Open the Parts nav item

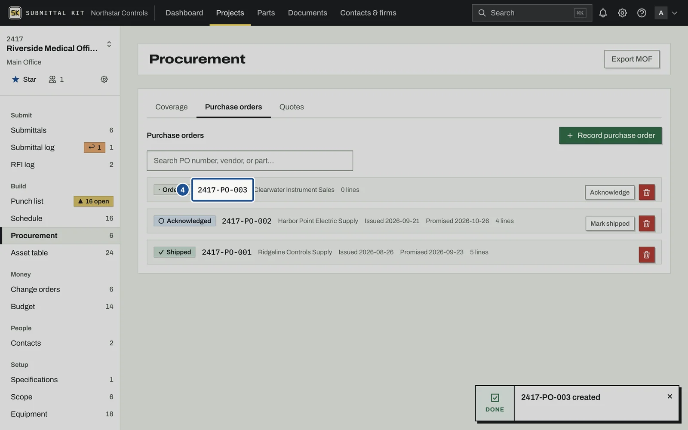(266, 13)
